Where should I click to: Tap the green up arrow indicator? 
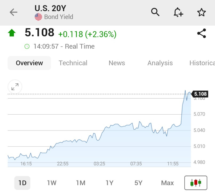[12, 33]
